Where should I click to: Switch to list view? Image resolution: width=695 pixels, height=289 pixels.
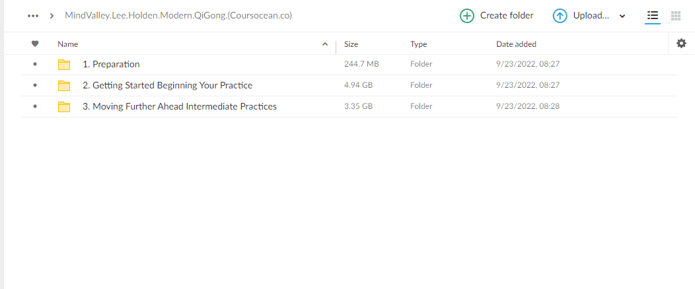653,16
